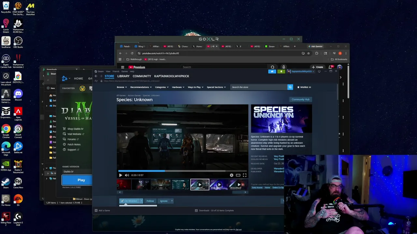The width and height of the screenshot is (417, 234).
Task: Open KaptainKoolWhipKICK account dropdown
Action: pos(301,71)
